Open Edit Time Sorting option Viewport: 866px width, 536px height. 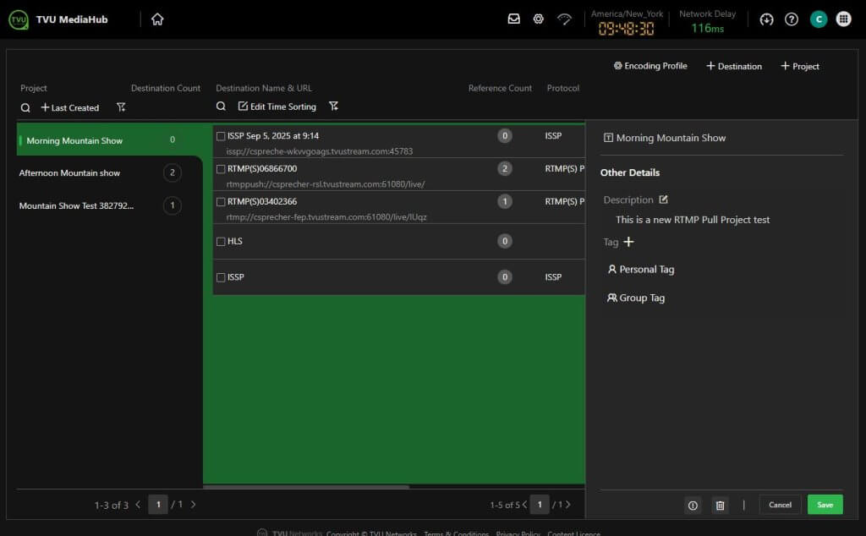(x=277, y=107)
